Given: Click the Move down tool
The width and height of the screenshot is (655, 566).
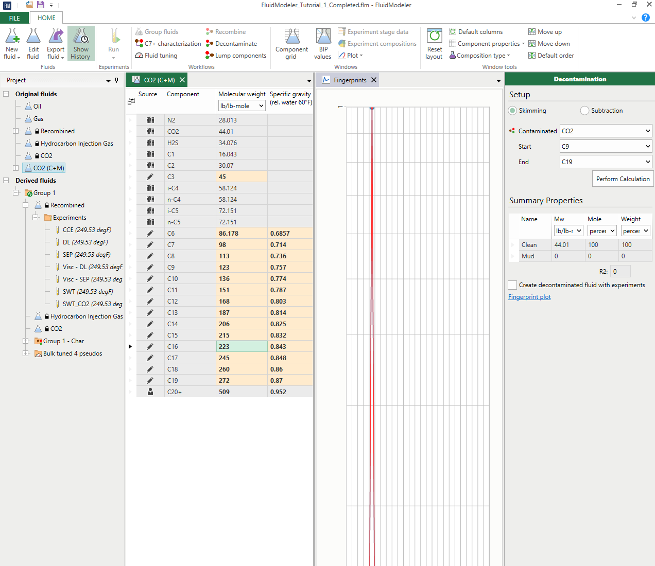Looking at the screenshot, I should (549, 44).
